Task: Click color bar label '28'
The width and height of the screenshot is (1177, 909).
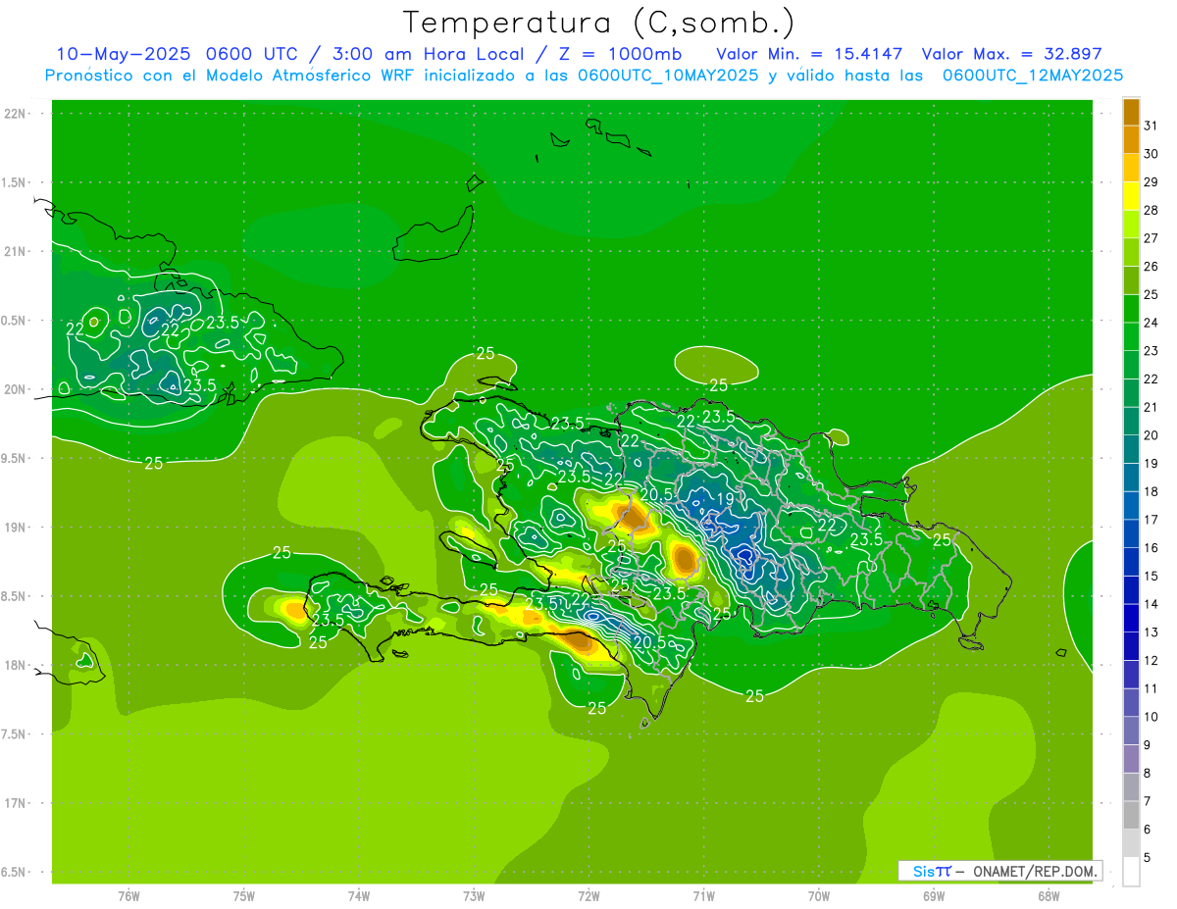Action: [1151, 210]
